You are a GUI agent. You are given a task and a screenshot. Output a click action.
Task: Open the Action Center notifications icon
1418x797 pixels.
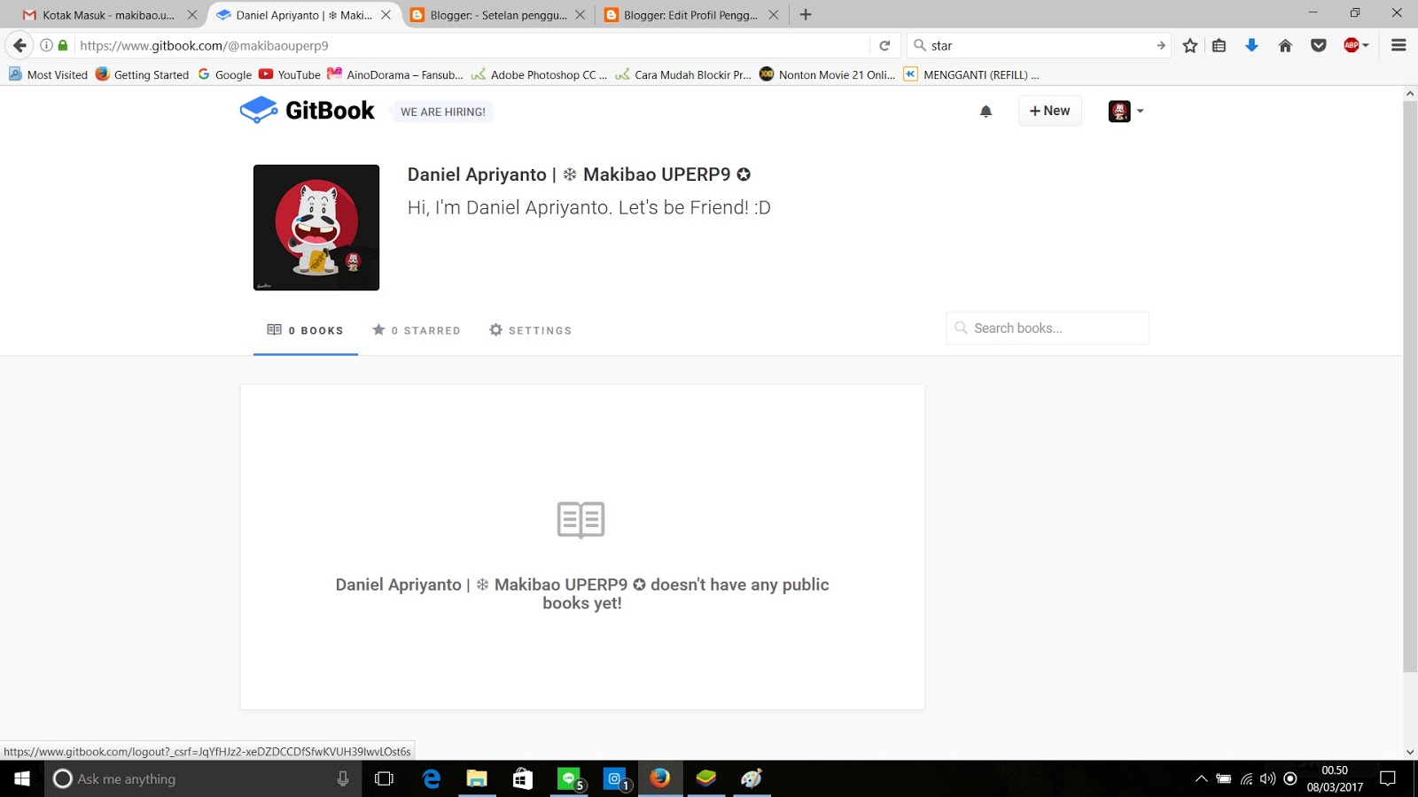click(1388, 779)
